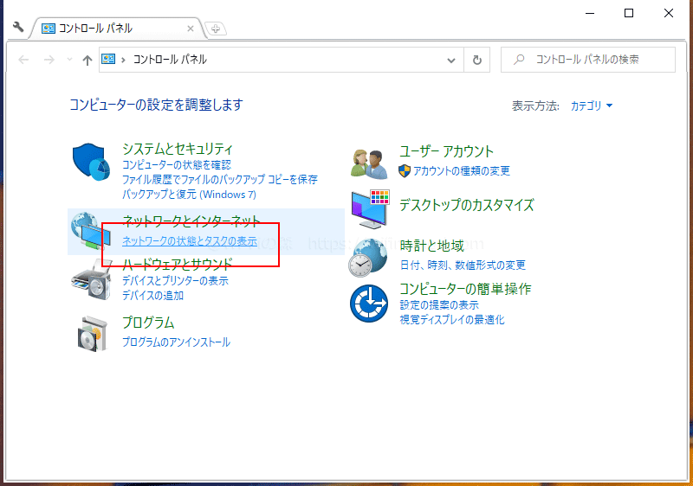This screenshot has height=486, width=693.
Task: Click ファイル履歴でファイルのバックアップ コピーを保存 link
Action: (x=220, y=180)
